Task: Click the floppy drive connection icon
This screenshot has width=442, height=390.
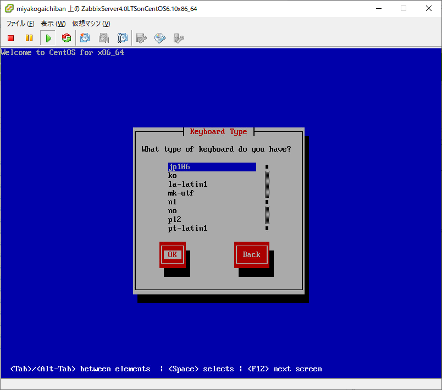Action: pyautogui.click(x=141, y=38)
